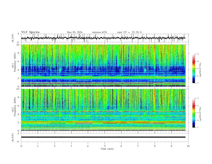This screenshot has width=212, height=164.
Task: Click the 'station=ATH' label
Action: click(99, 32)
